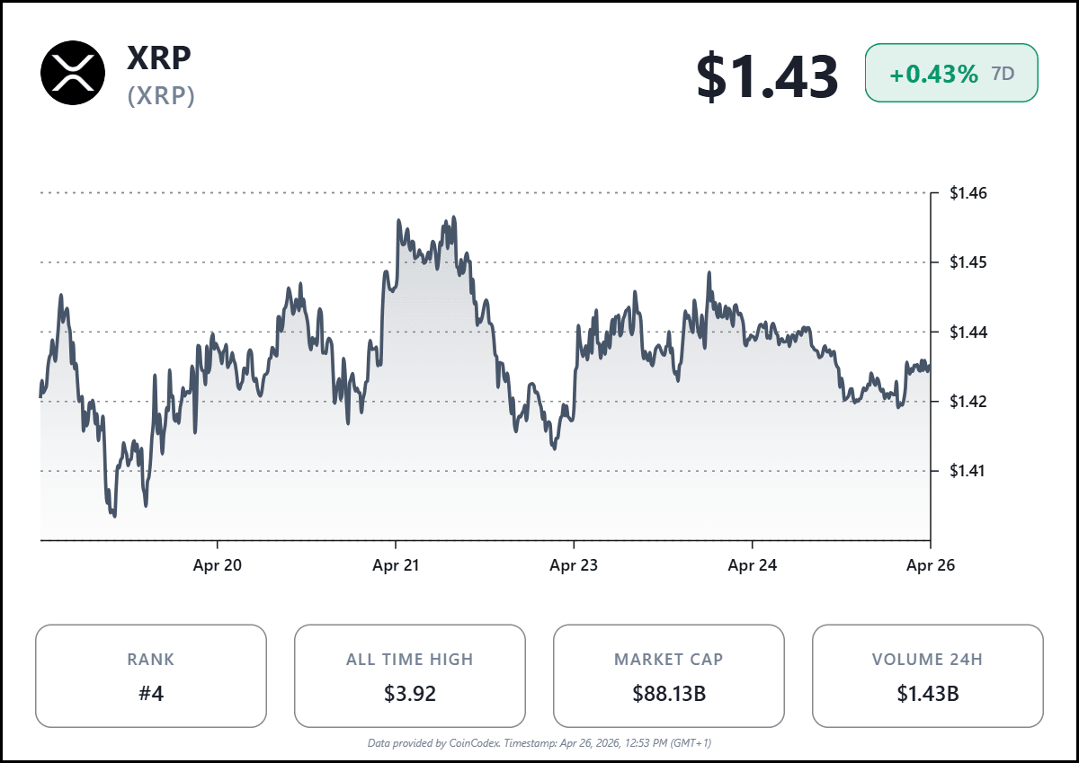This screenshot has height=763, width=1079.
Task: Select the Rank #4 card
Action: point(151,676)
